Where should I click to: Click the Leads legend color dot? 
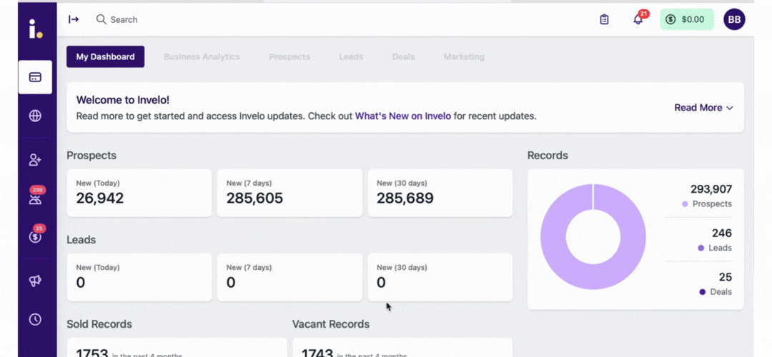(701, 248)
